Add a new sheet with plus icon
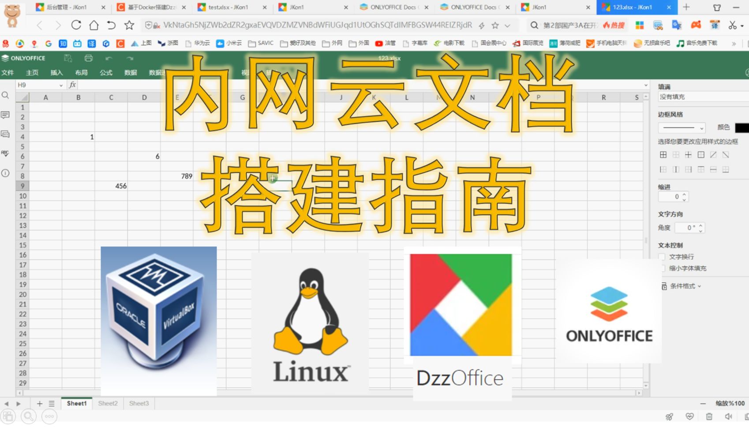The width and height of the screenshot is (749, 427). click(39, 403)
